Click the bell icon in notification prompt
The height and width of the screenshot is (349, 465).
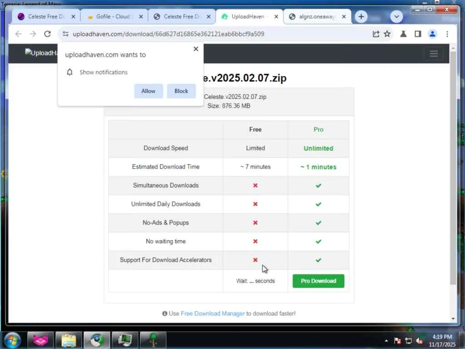tap(69, 72)
